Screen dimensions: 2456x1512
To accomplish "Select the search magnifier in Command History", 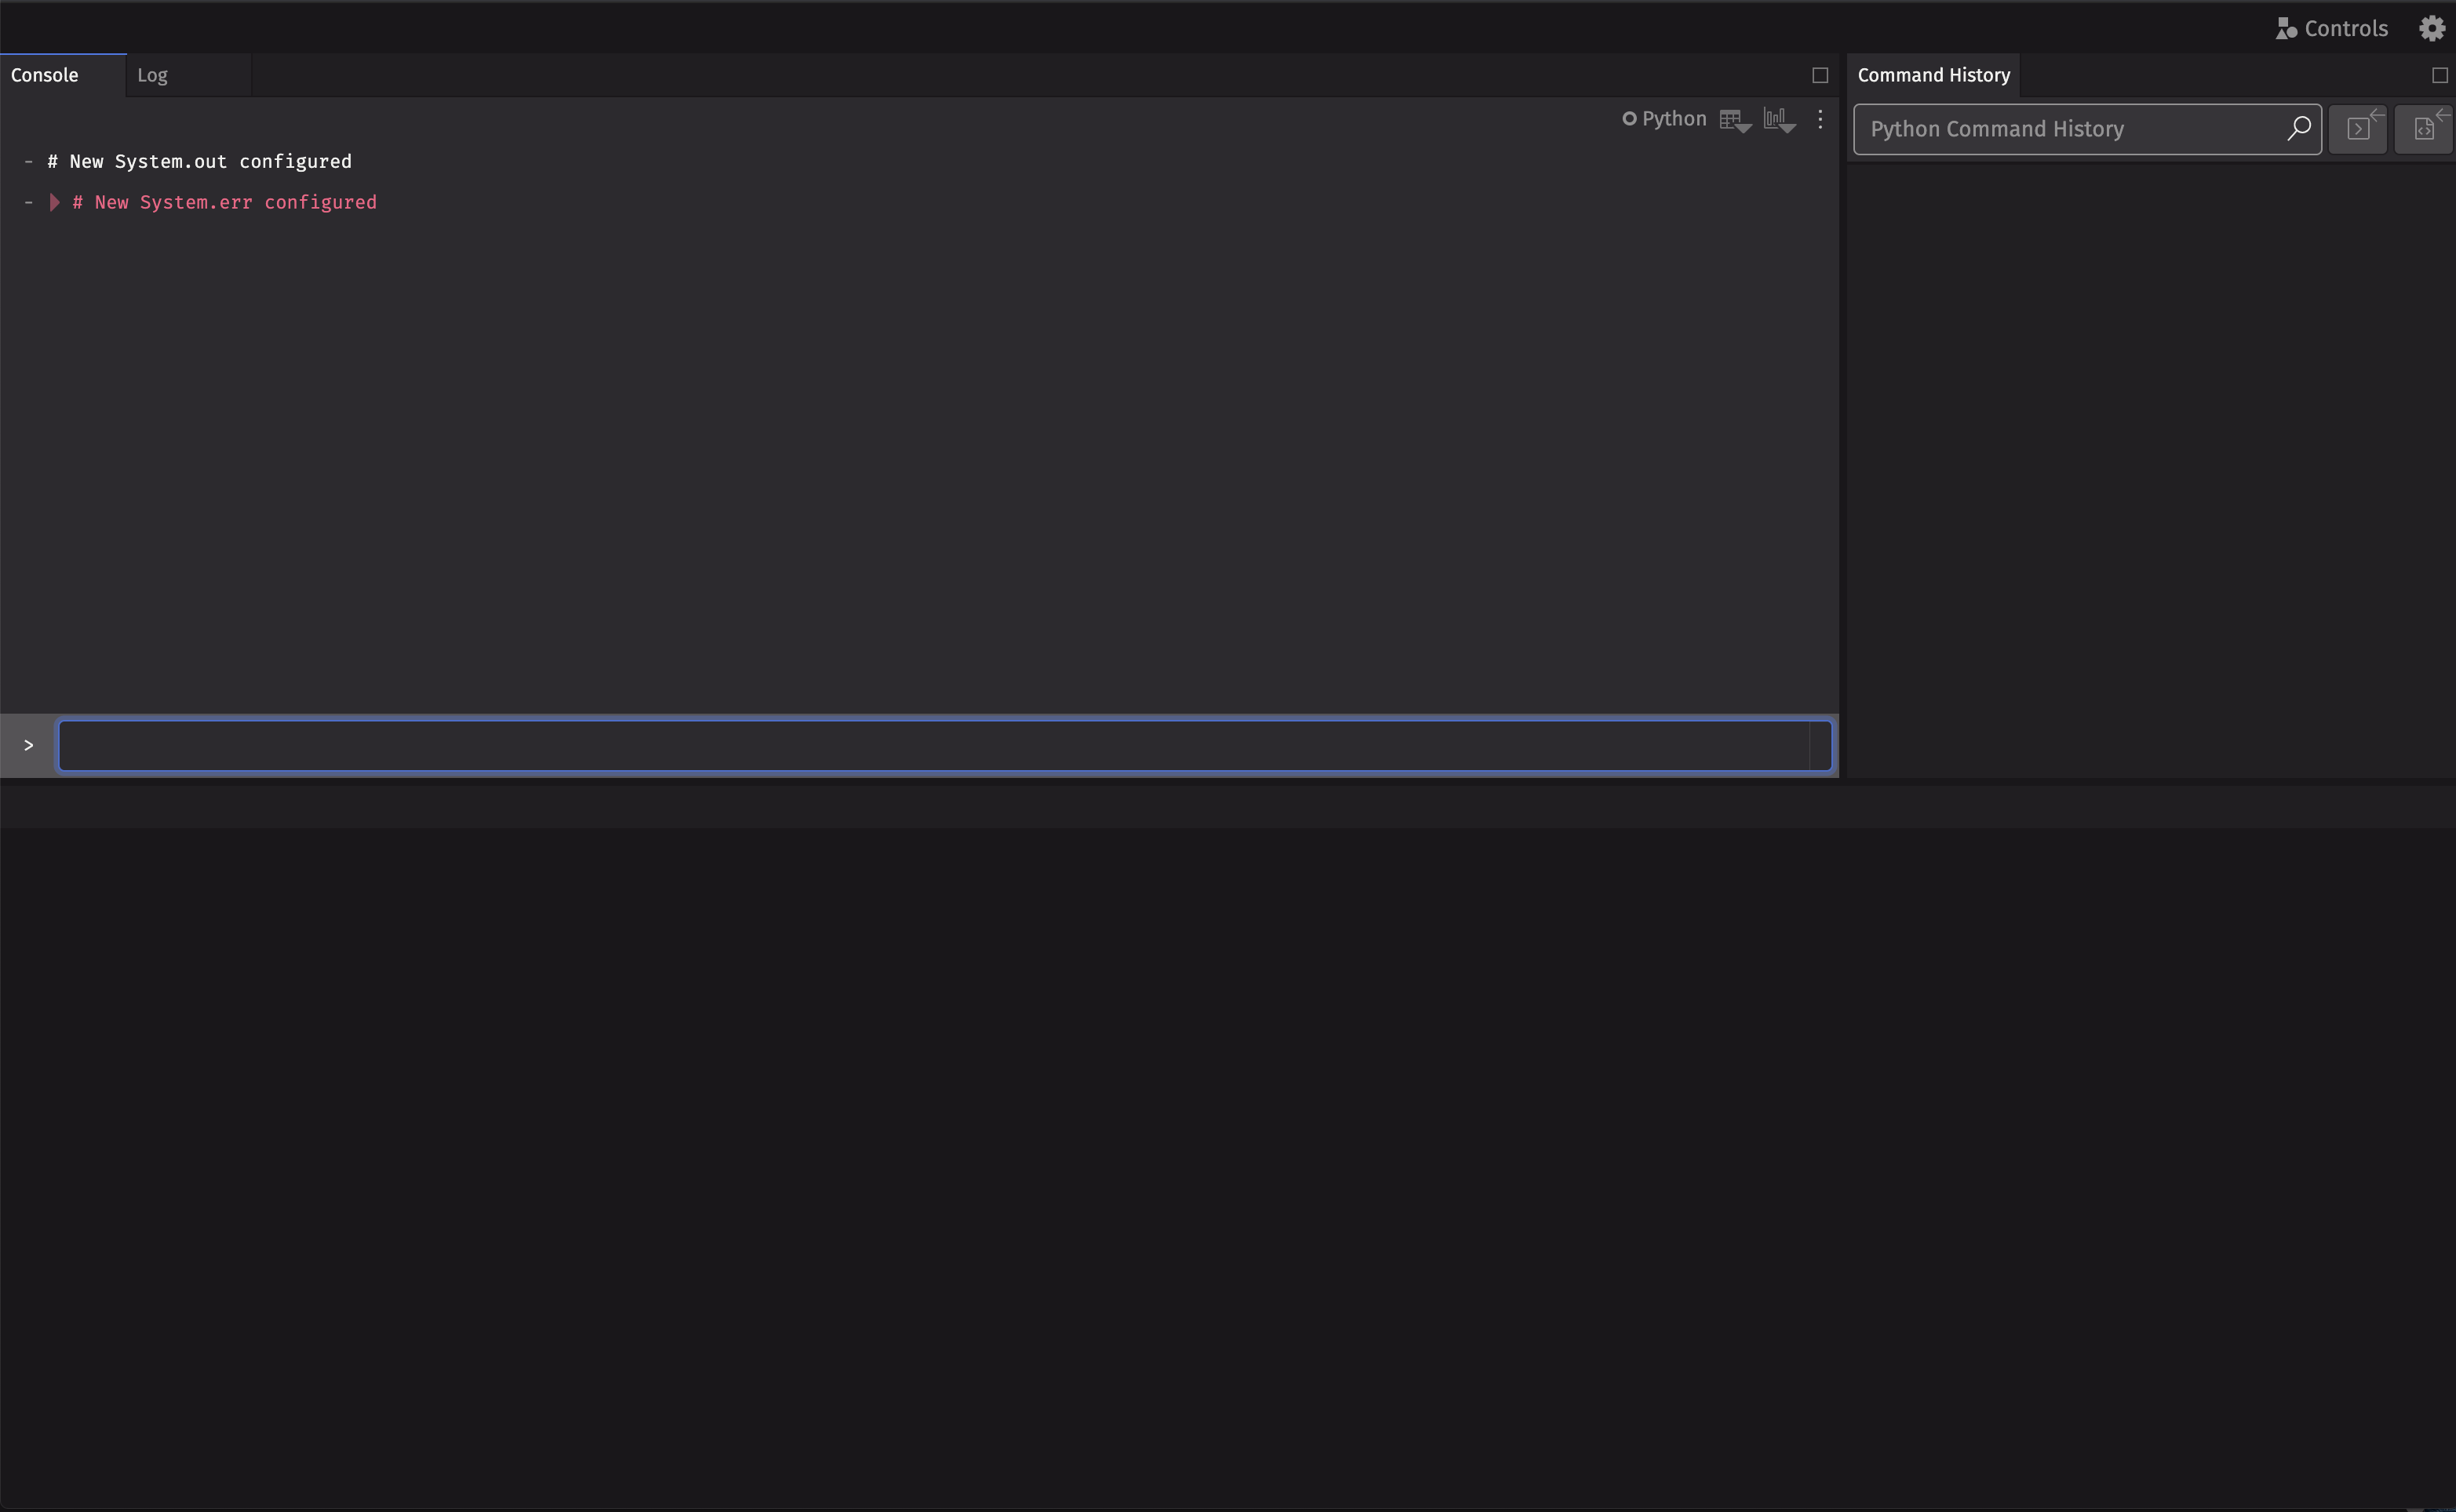I will coord(2298,129).
